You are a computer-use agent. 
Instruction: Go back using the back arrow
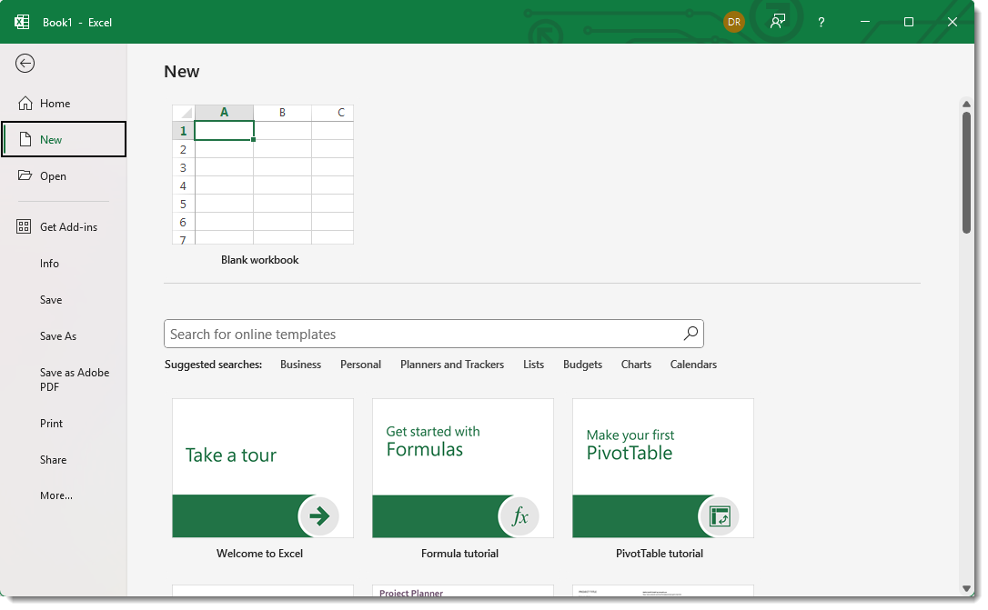25,63
